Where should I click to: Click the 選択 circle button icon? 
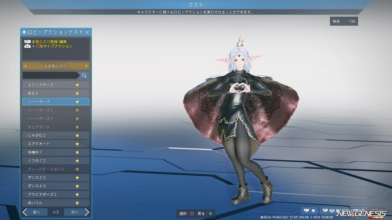[x=192, y=213]
